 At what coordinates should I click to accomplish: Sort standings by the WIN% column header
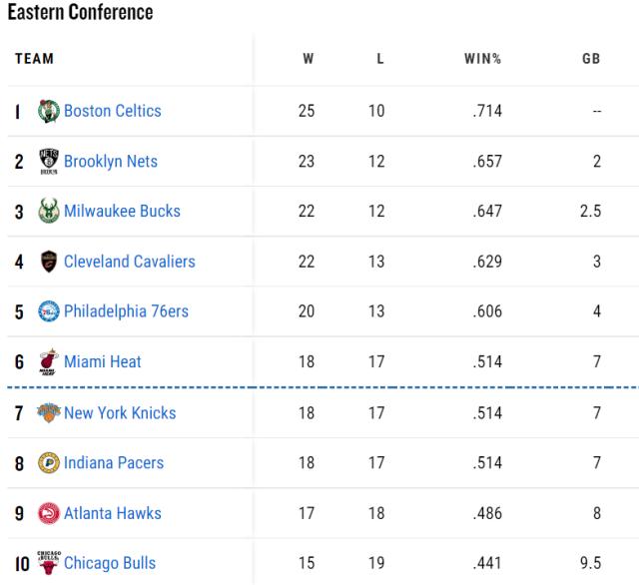tap(483, 59)
